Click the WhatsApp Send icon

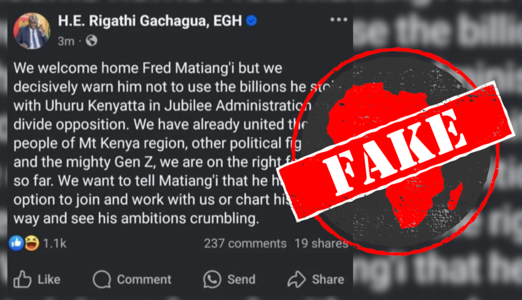pos(212,279)
